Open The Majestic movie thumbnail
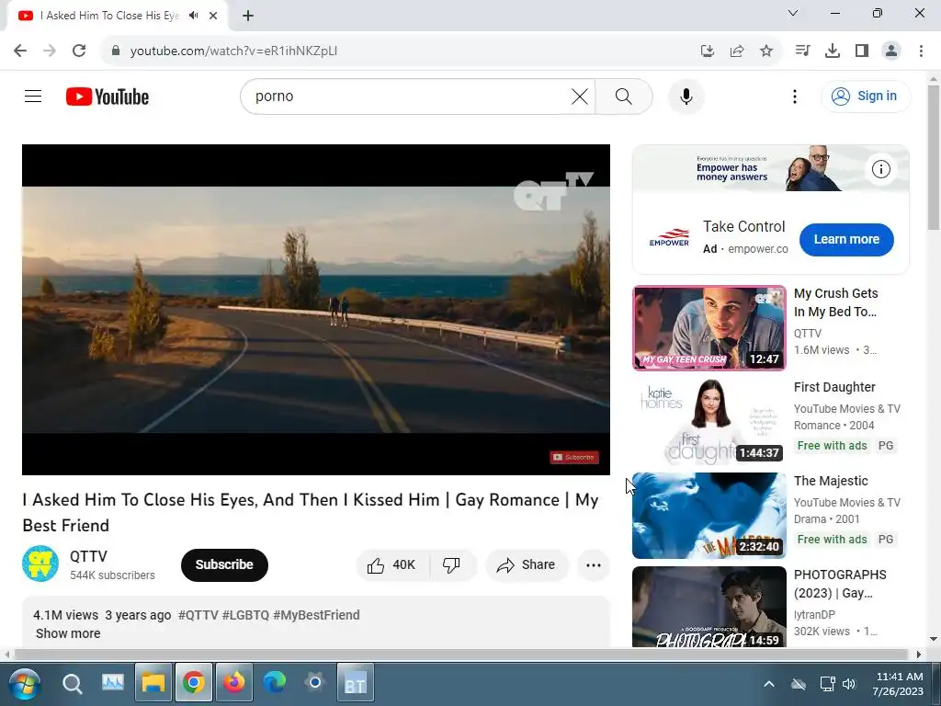 [x=709, y=515]
